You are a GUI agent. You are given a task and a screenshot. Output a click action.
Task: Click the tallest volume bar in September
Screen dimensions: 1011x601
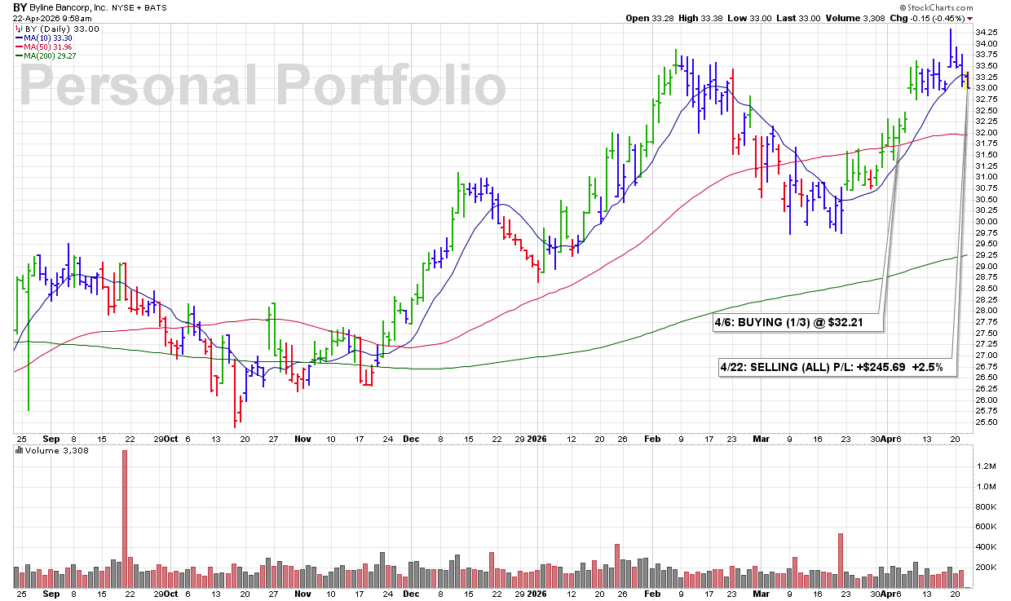(x=125, y=519)
